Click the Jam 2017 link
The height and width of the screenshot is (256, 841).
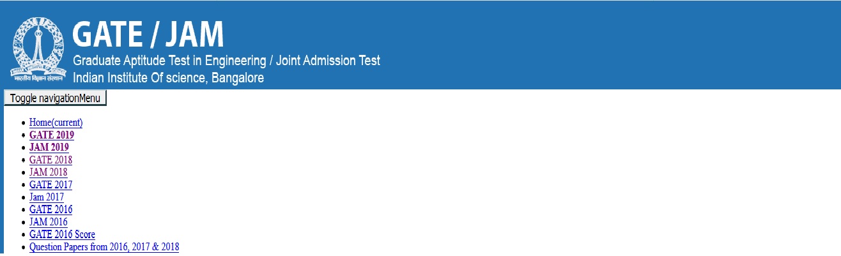pyautogui.click(x=46, y=197)
